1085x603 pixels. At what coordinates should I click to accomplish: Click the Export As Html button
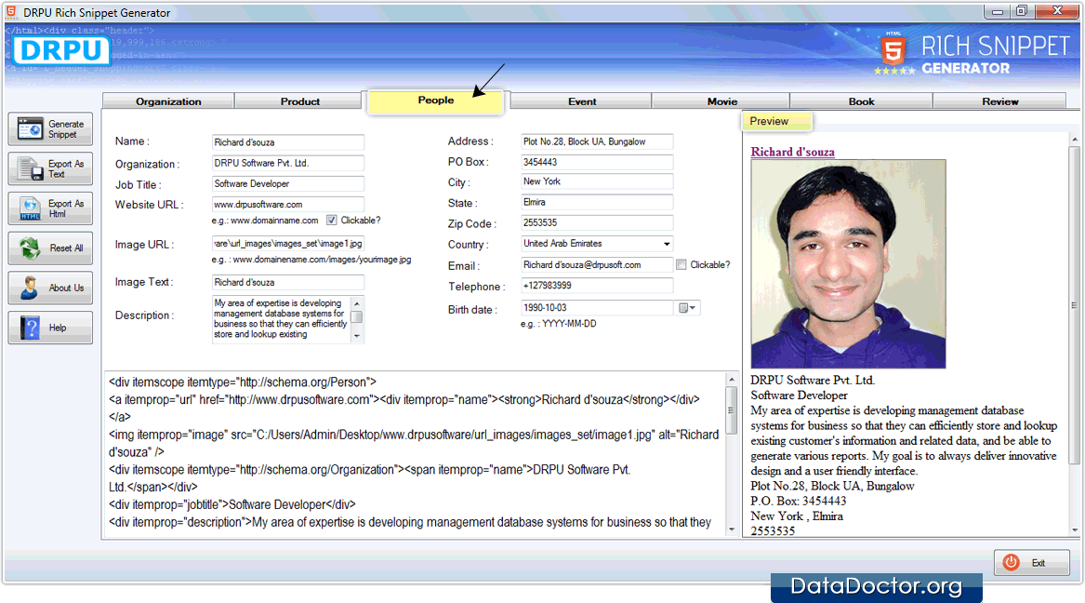click(x=50, y=208)
